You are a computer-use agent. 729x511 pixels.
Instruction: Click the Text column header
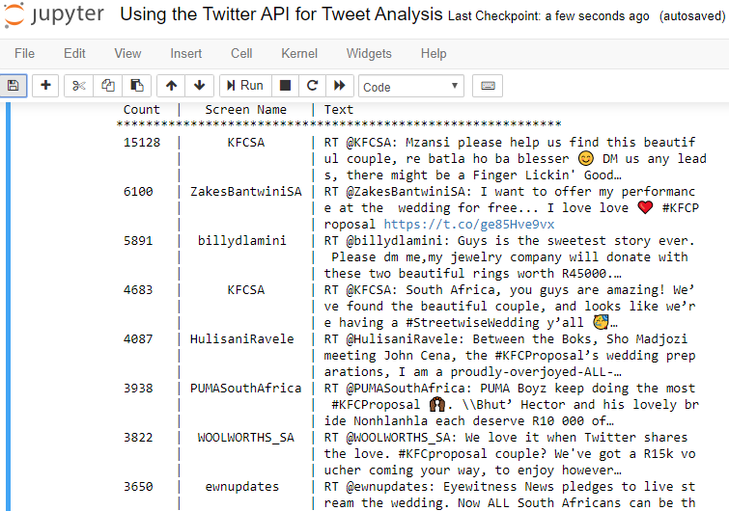point(339,110)
